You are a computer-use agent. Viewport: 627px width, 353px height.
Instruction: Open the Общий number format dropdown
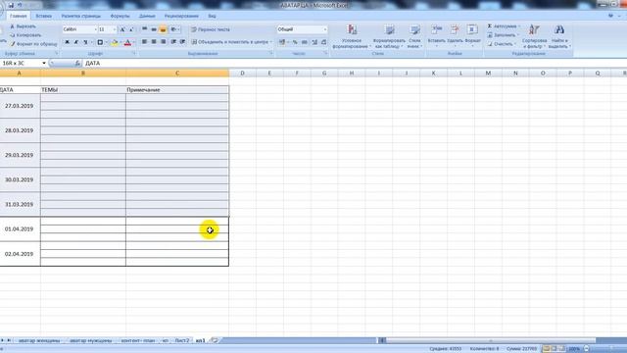tap(324, 29)
